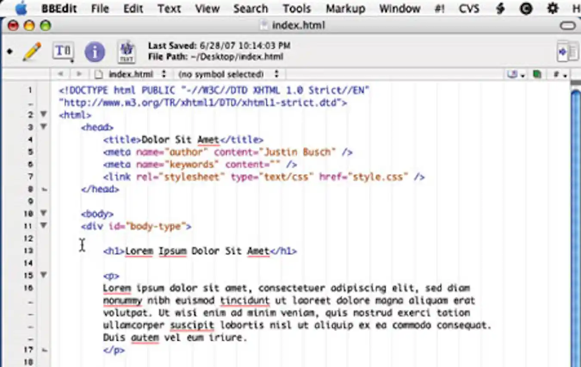Click the globe icon in the menu bar

click(526, 8)
